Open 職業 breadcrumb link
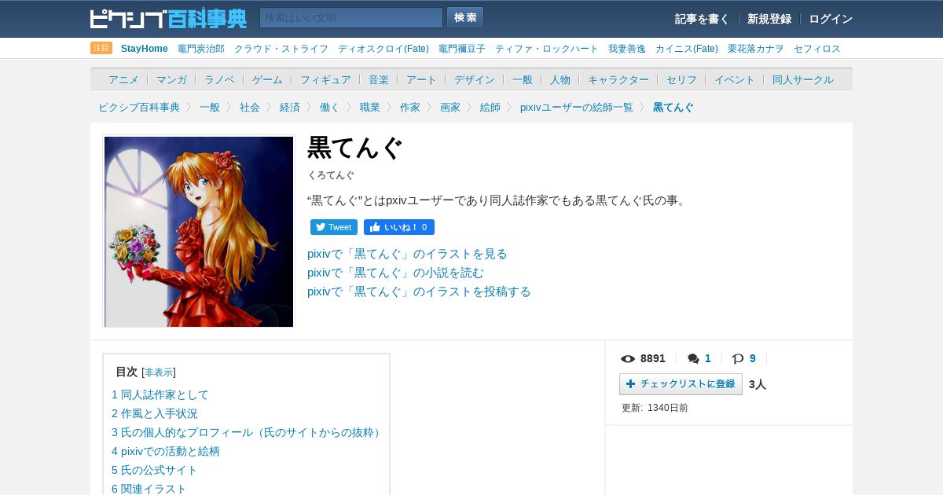Image resolution: width=943 pixels, height=495 pixels. (x=370, y=107)
